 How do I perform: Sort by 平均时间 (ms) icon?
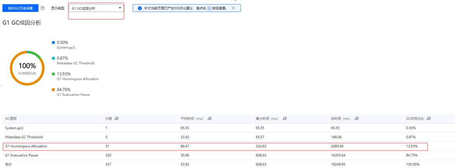209,119
